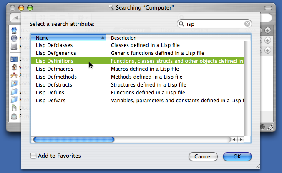Dismiss dialog with Cancel button

(x=203, y=156)
